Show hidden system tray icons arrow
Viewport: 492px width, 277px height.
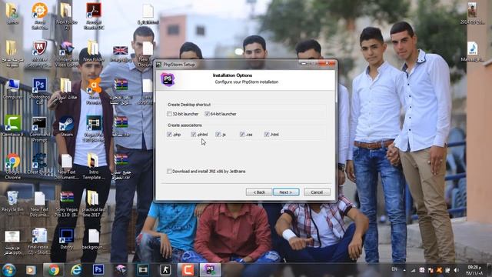[404, 270]
